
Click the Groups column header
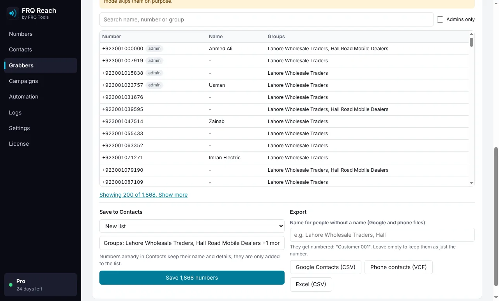[x=276, y=37]
